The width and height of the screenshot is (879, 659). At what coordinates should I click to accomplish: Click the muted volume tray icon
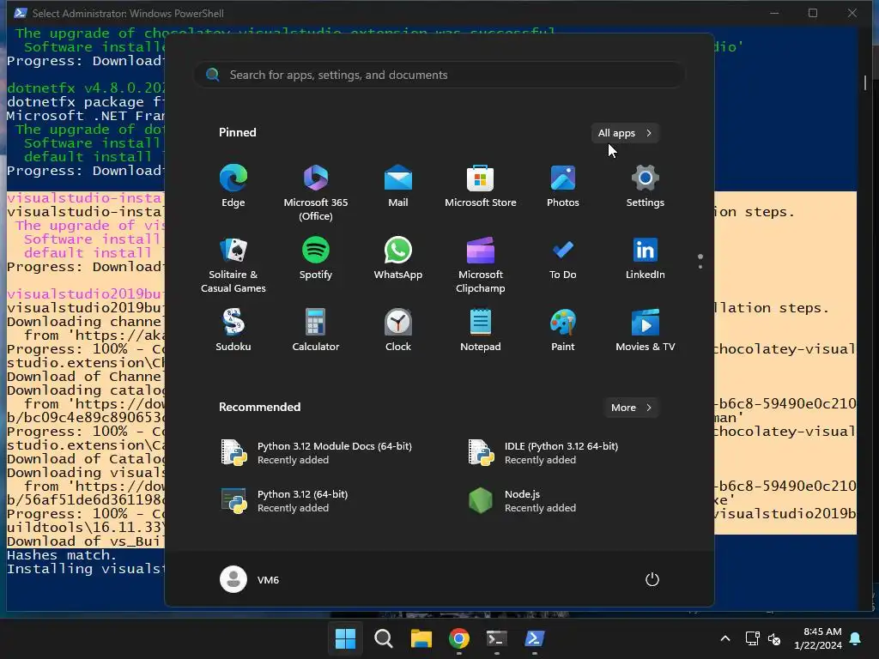pyautogui.click(x=774, y=638)
